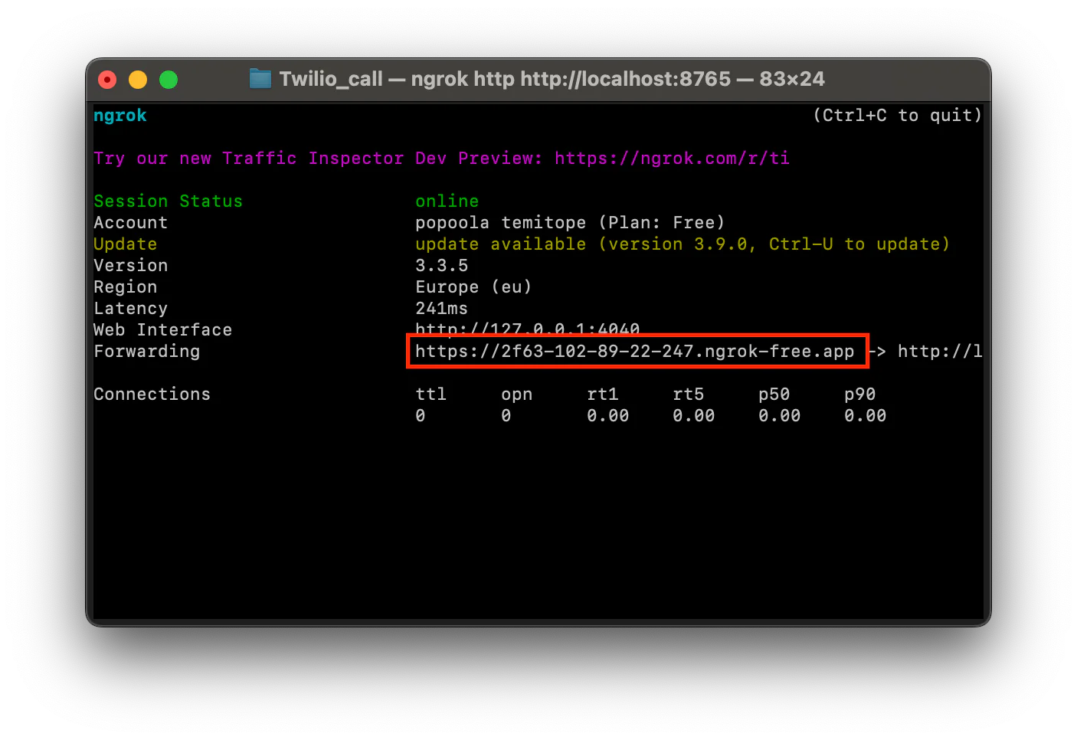
Task: Click the 241ms latency value
Action: 442,309
